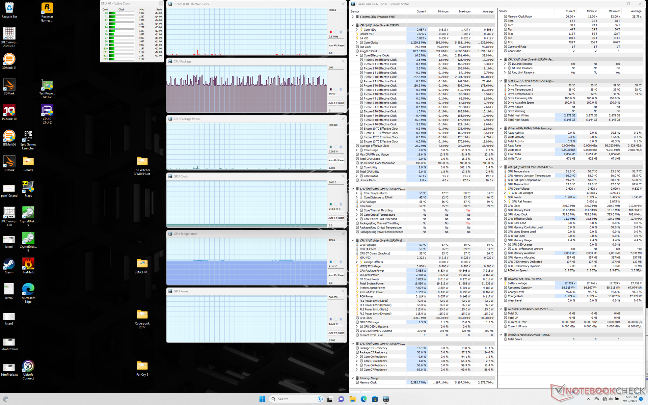Click Auto Fit in P-core 0 T0 graph
Viewport: 648px width, 405px height.
pyautogui.click(x=332, y=46)
